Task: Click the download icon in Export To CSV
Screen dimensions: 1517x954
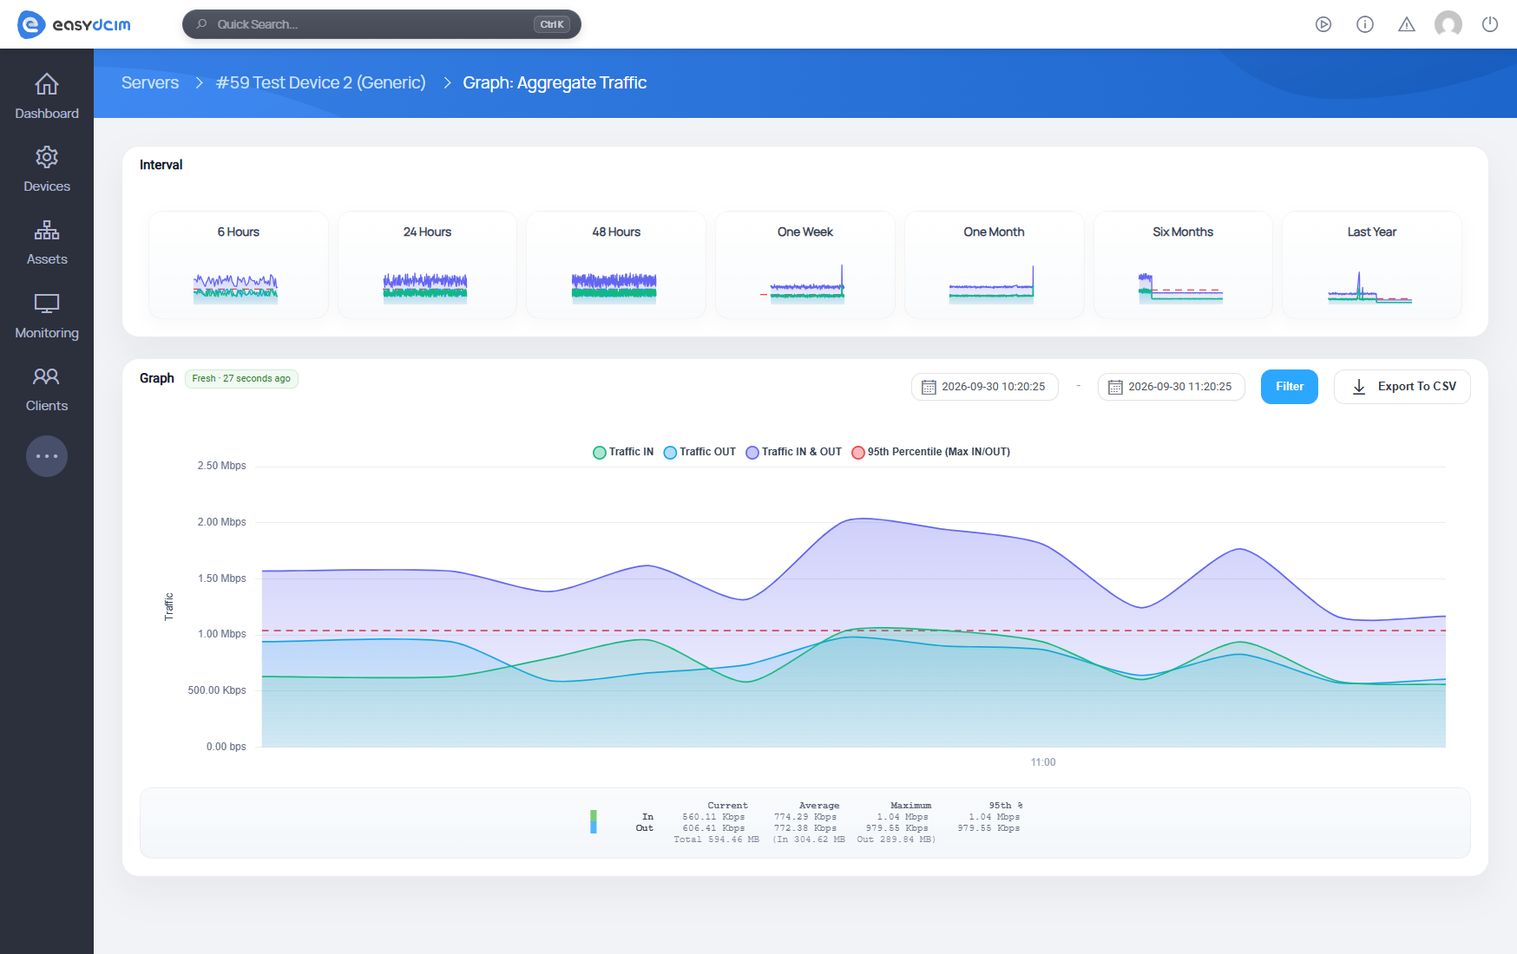Action: click(1359, 387)
